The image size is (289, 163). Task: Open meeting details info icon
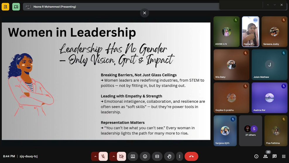(256, 156)
